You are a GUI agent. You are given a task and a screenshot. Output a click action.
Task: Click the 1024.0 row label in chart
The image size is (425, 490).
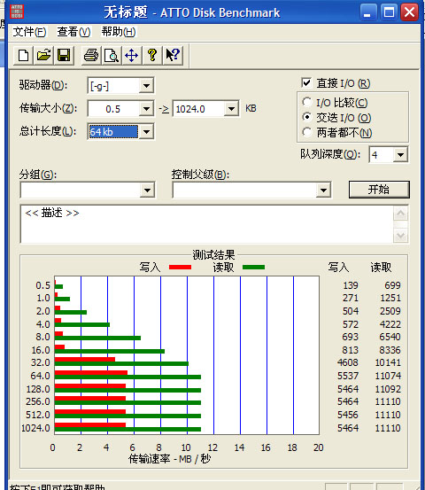click(35, 428)
